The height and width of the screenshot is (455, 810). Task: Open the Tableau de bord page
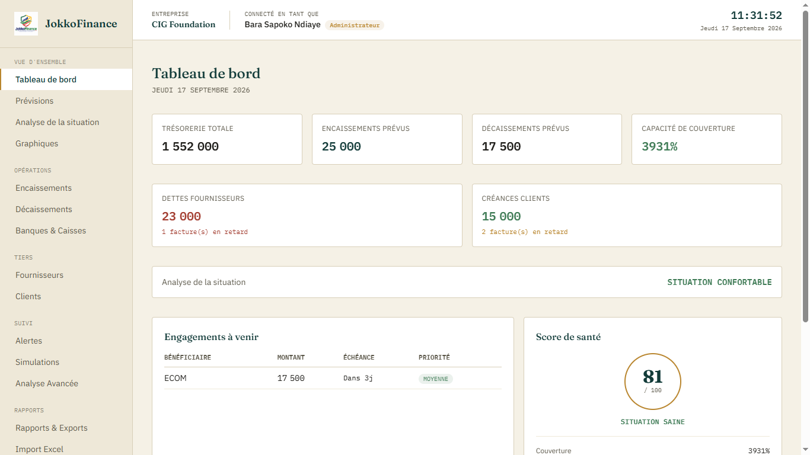pyautogui.click(x=66, y=79)
